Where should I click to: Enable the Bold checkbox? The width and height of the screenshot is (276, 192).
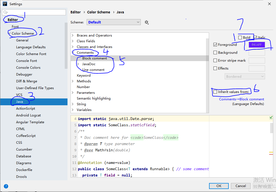(x=240, y=37)
